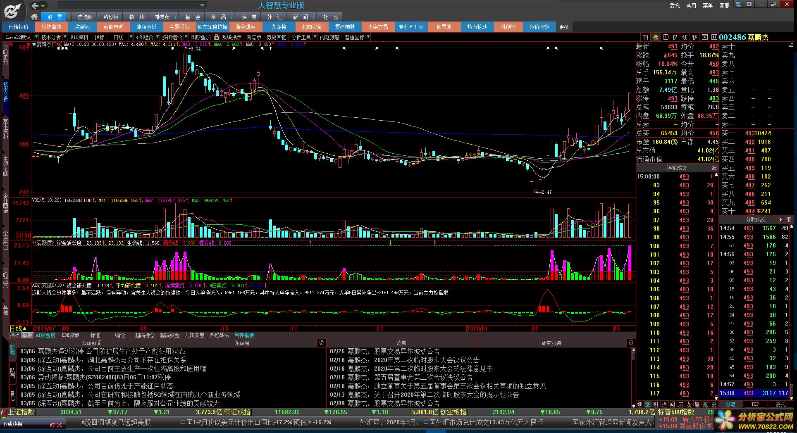Click the panel up-arrow window icon
Image resolution: width=797 pixels, height=433 pixels.
point(704,37)
